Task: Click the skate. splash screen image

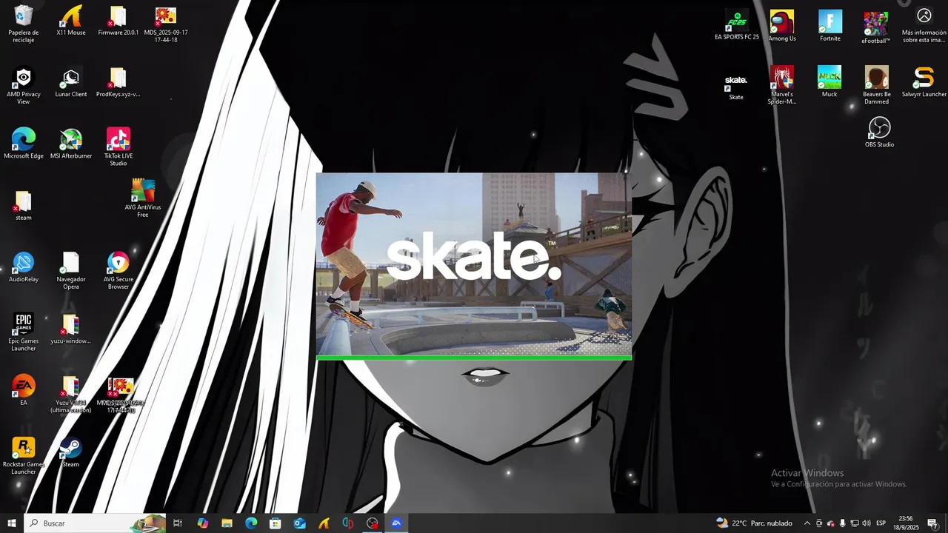Action: [x=474, y=264]
